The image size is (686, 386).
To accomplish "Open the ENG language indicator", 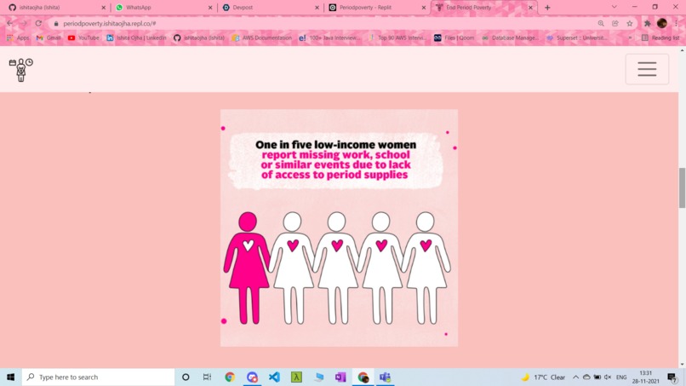I will (621, 377).
